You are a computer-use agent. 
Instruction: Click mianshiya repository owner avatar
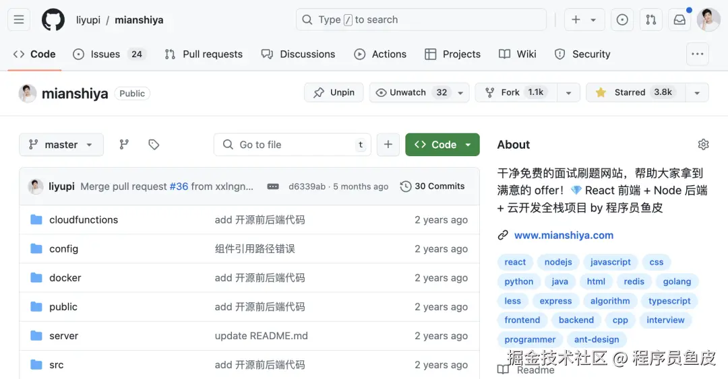coord(28,94)
